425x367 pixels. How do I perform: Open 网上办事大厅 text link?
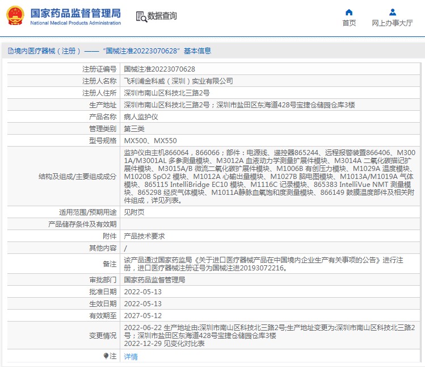[392, 23]
